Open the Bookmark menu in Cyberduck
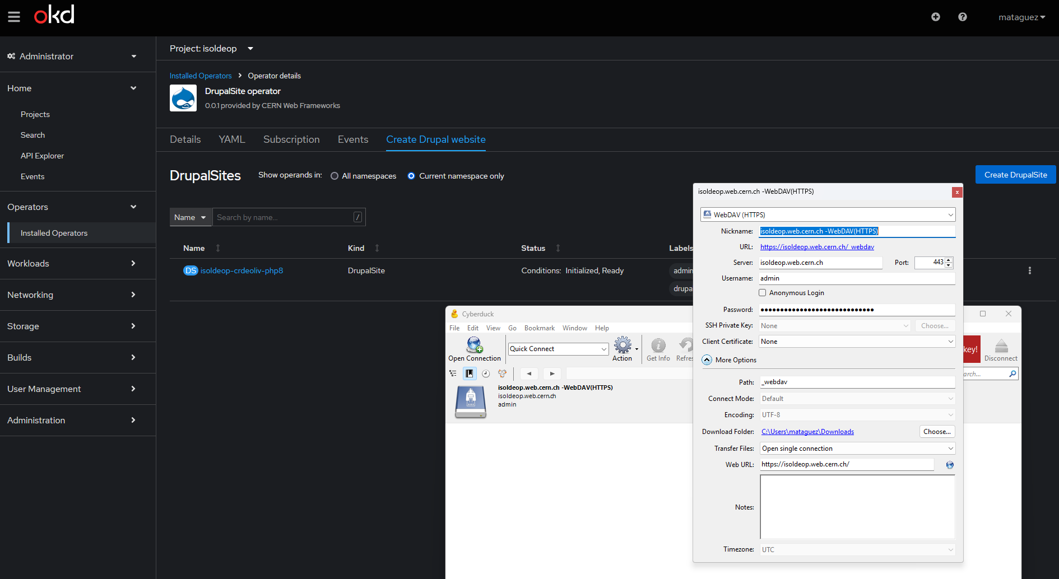This screenshot has width=1059, height=579. pyautogui.click(x=539, y=328)
